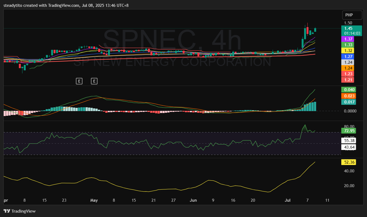This screenshot has height=217, width=367.
Task: Select the red 1.21 price label
Action: coord(348,80)
